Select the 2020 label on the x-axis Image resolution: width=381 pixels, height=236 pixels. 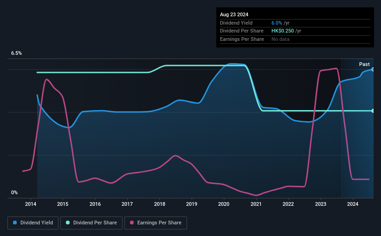pyautogui.click(x=224, y=204)
